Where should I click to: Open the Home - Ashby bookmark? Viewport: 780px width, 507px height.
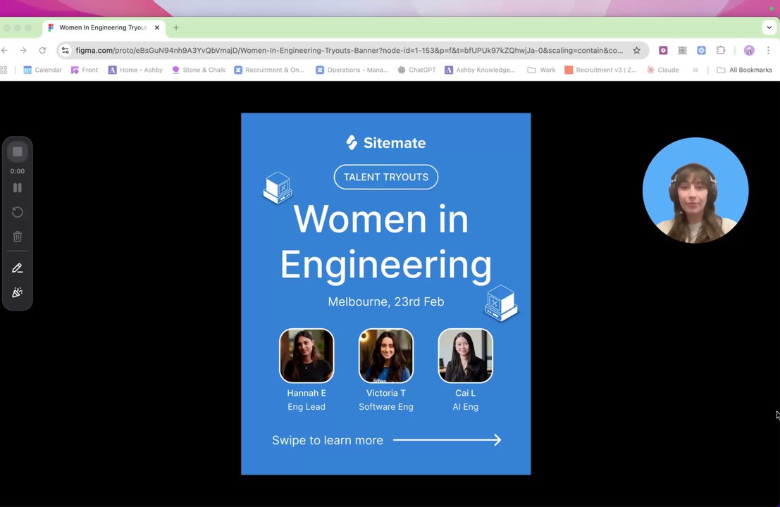(136, 70)
